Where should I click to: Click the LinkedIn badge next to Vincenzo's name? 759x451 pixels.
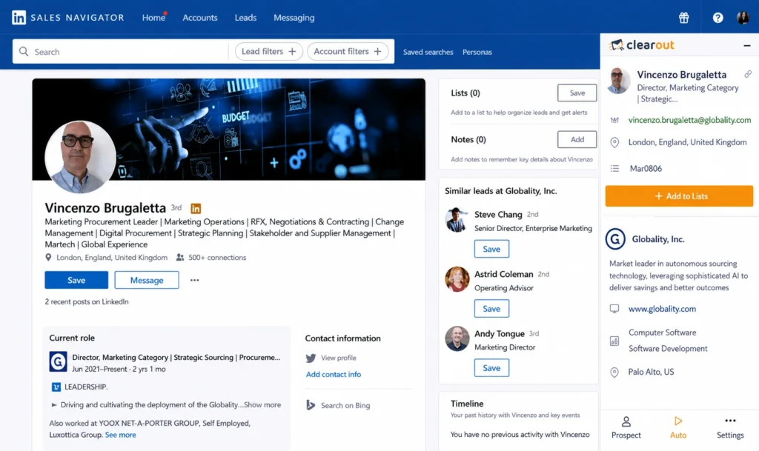pyautogui.click(x=196, y=208)
